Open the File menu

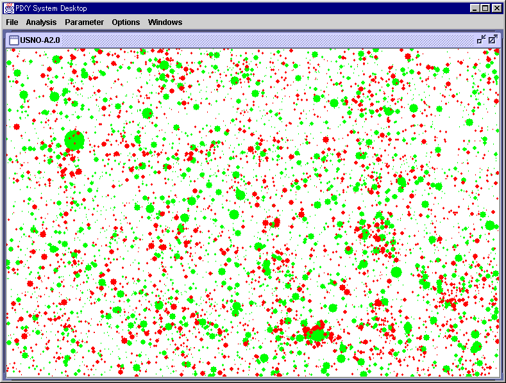(x=12, y=22)
